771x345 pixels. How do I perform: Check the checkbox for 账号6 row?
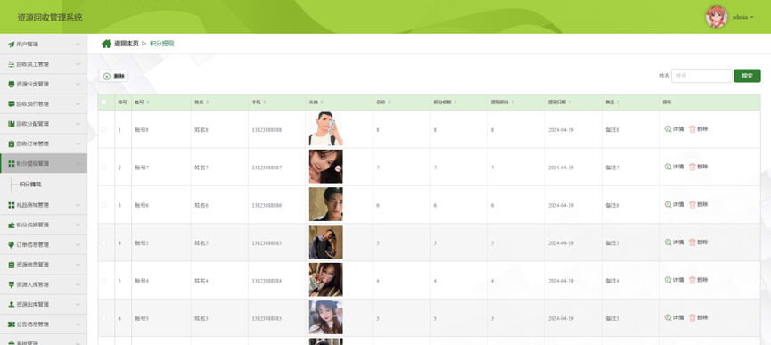(103, 205)
